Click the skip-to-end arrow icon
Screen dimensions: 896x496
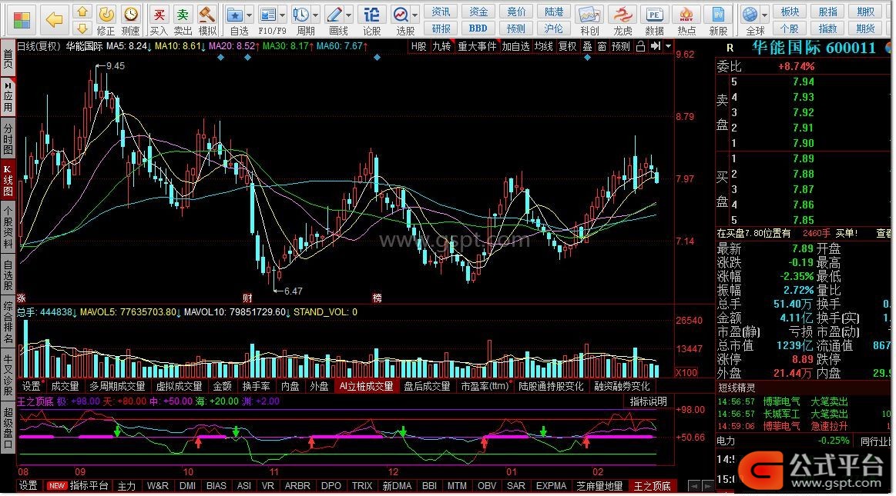pos(656,45)
